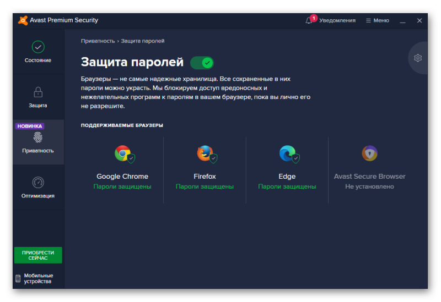Screen dimensions: 441x302
Task: Open the Меню hamburger menu
Action: click(x=378, y=20)
